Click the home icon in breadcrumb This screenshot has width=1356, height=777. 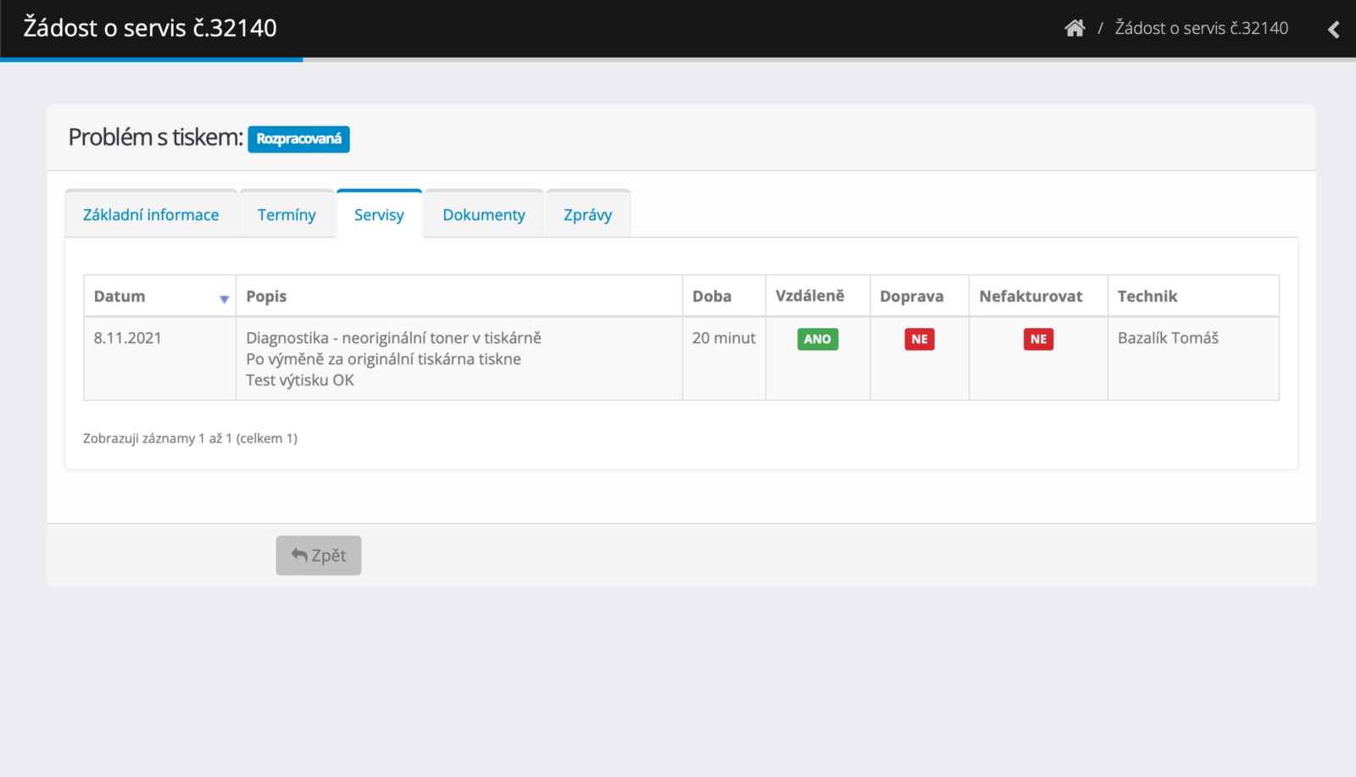pyautogui.click(x=1075, y=28)
